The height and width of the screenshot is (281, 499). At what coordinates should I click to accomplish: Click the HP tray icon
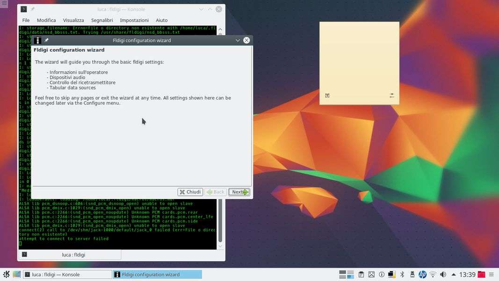422,274
